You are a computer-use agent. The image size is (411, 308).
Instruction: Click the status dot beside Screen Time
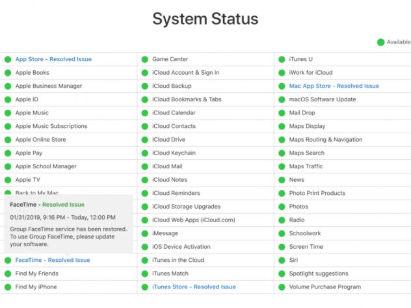282,247
